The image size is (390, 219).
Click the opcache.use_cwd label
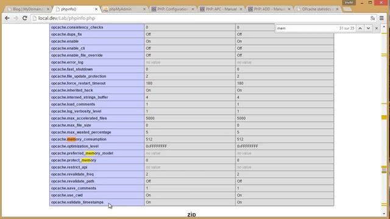tap(66, 195)
